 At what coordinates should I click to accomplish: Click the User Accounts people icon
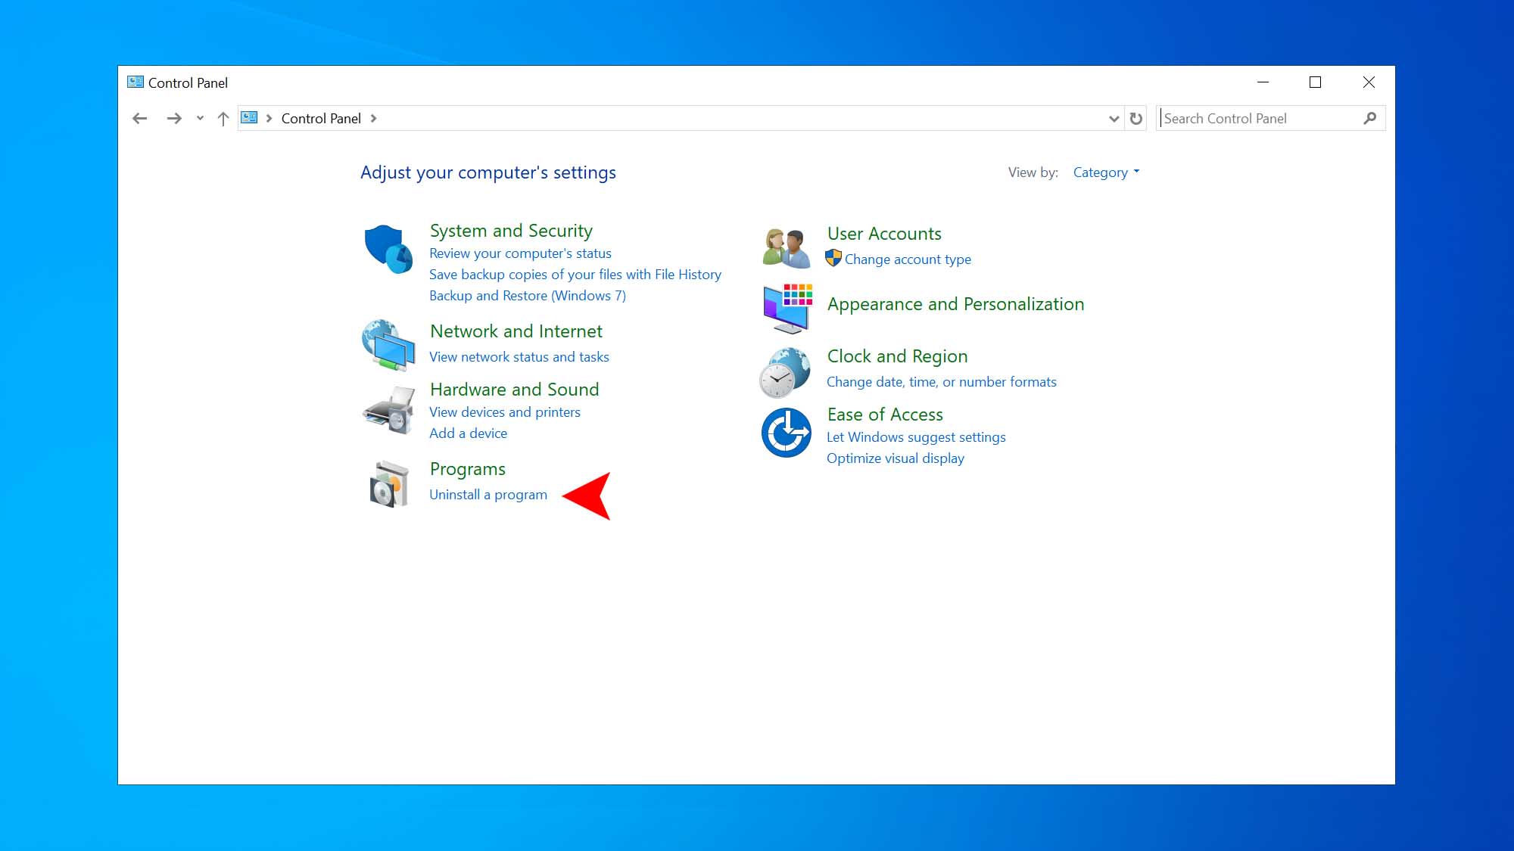tap(787, 248)
